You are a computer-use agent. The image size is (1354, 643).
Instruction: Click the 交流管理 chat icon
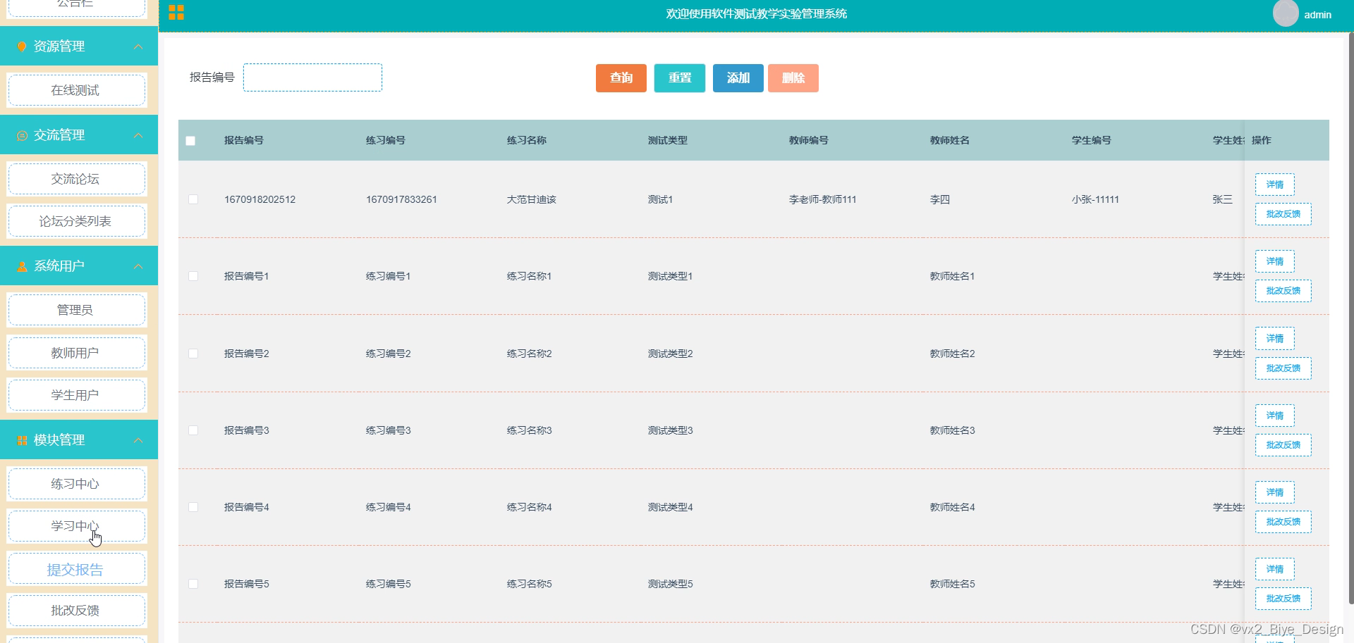pyautogui.click(x=22, y=135)
